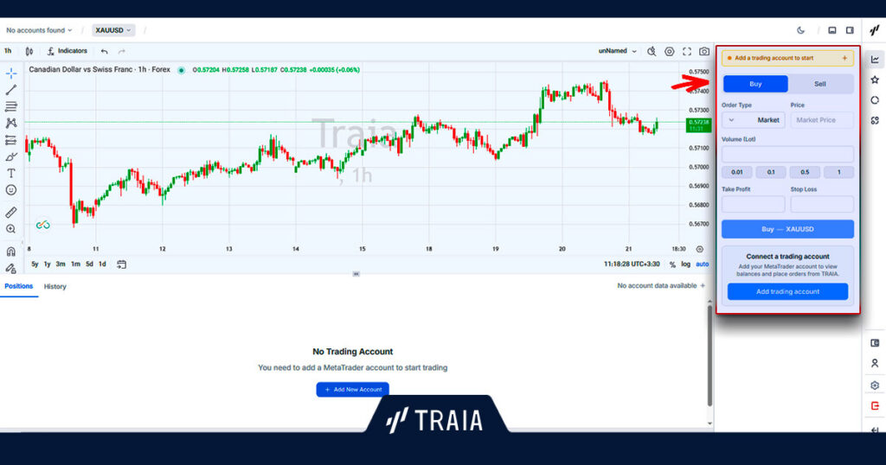Open the Order Type Market dropdown

point(754,120)
